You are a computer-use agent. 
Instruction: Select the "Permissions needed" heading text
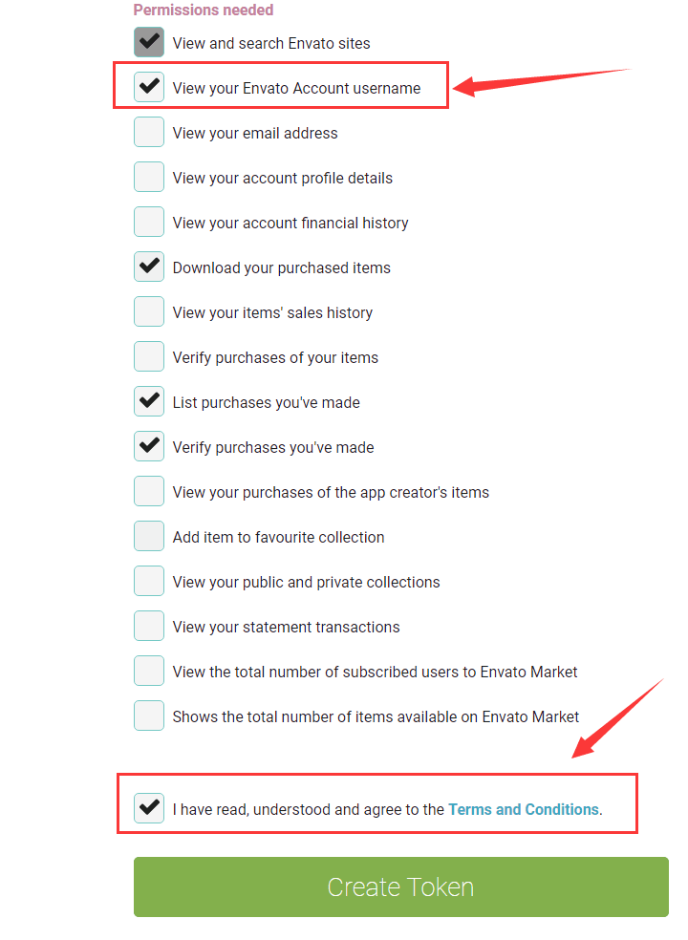[203, 10]
